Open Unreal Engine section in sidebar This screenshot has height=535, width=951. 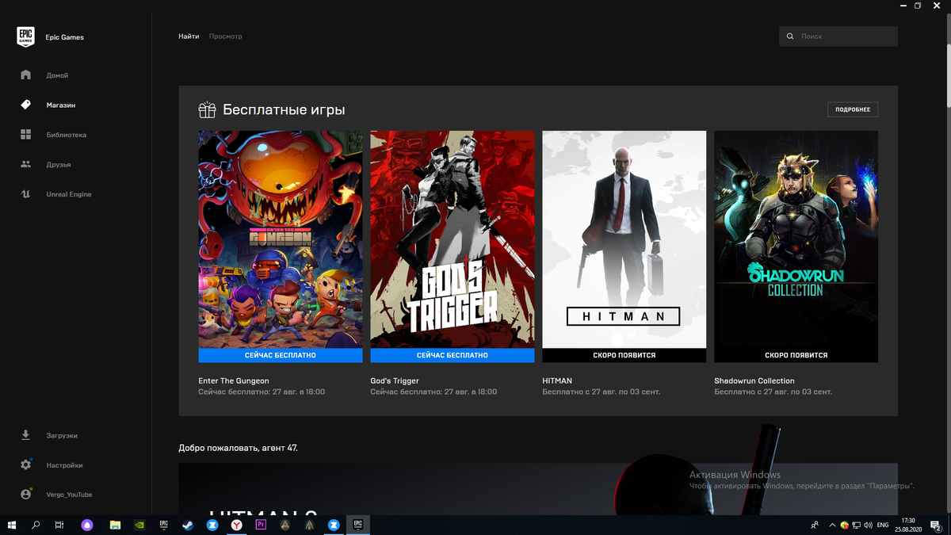(x=69, y=194)
